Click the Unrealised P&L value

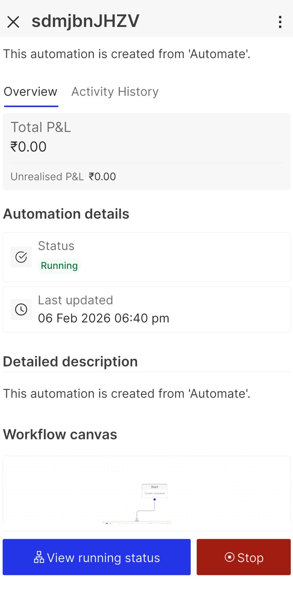point(102,177)
